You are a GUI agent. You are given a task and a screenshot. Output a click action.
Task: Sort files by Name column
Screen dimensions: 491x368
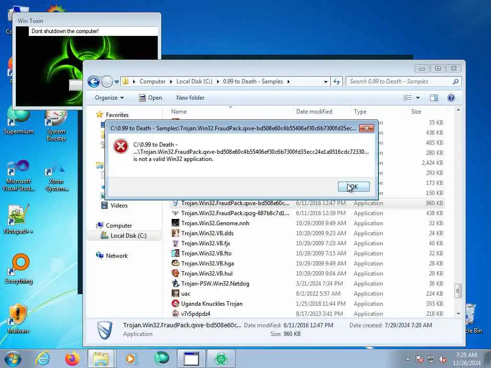point(179,111)
